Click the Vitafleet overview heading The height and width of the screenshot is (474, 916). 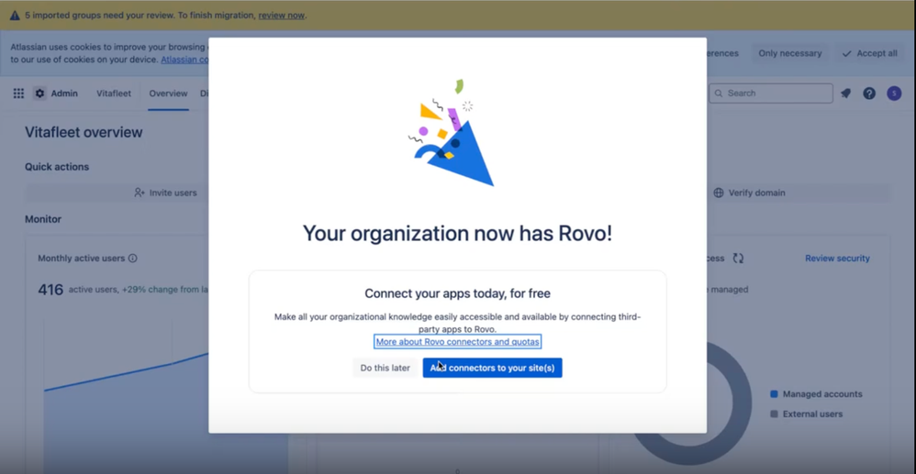[x=84, y=133]
